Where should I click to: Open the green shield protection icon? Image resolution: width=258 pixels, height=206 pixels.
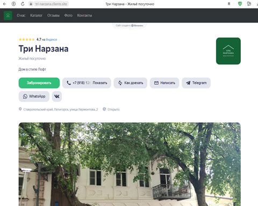point(240,4)
